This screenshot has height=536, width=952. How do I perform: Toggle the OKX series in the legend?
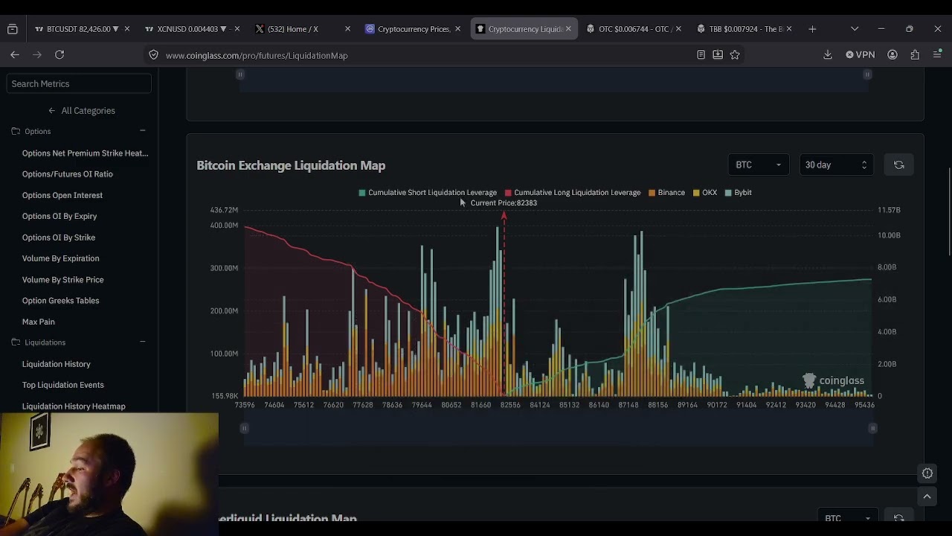[x=704, y=192]
